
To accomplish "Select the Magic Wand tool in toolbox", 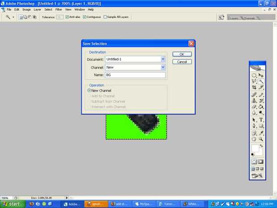I will click(261, 81).
